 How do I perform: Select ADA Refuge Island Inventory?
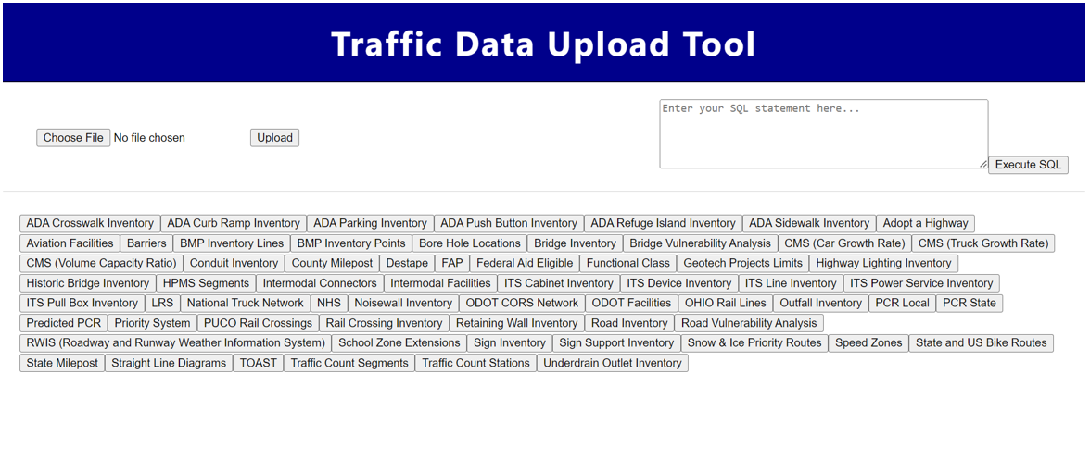click(664, 223)
